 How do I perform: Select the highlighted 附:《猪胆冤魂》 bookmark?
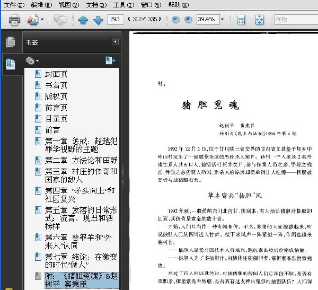click(x=82, y=280)
